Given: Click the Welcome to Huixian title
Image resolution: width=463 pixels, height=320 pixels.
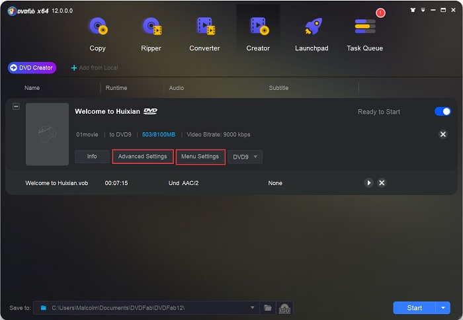Looking at the screenshot, I should tap(107, 111).
